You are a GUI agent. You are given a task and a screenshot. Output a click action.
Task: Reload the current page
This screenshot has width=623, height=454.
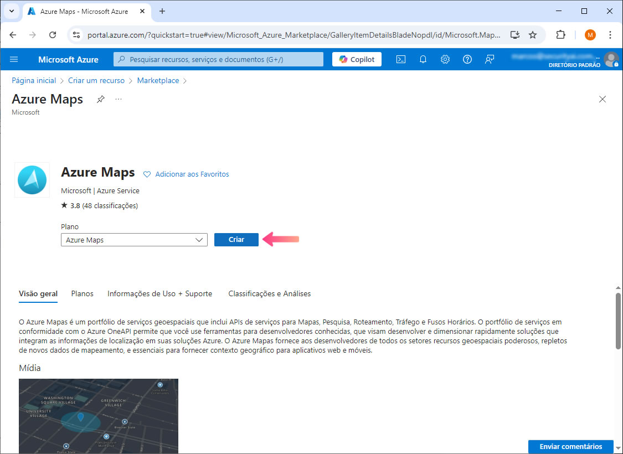53,35
